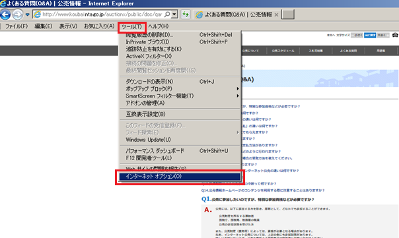Click the green refresh/compatibility icon
The image size is (399, 238).
[186, 15]
